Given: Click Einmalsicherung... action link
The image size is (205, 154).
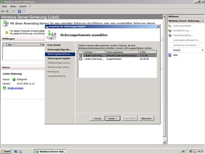Looking at the screenshot, I should 182,31.
